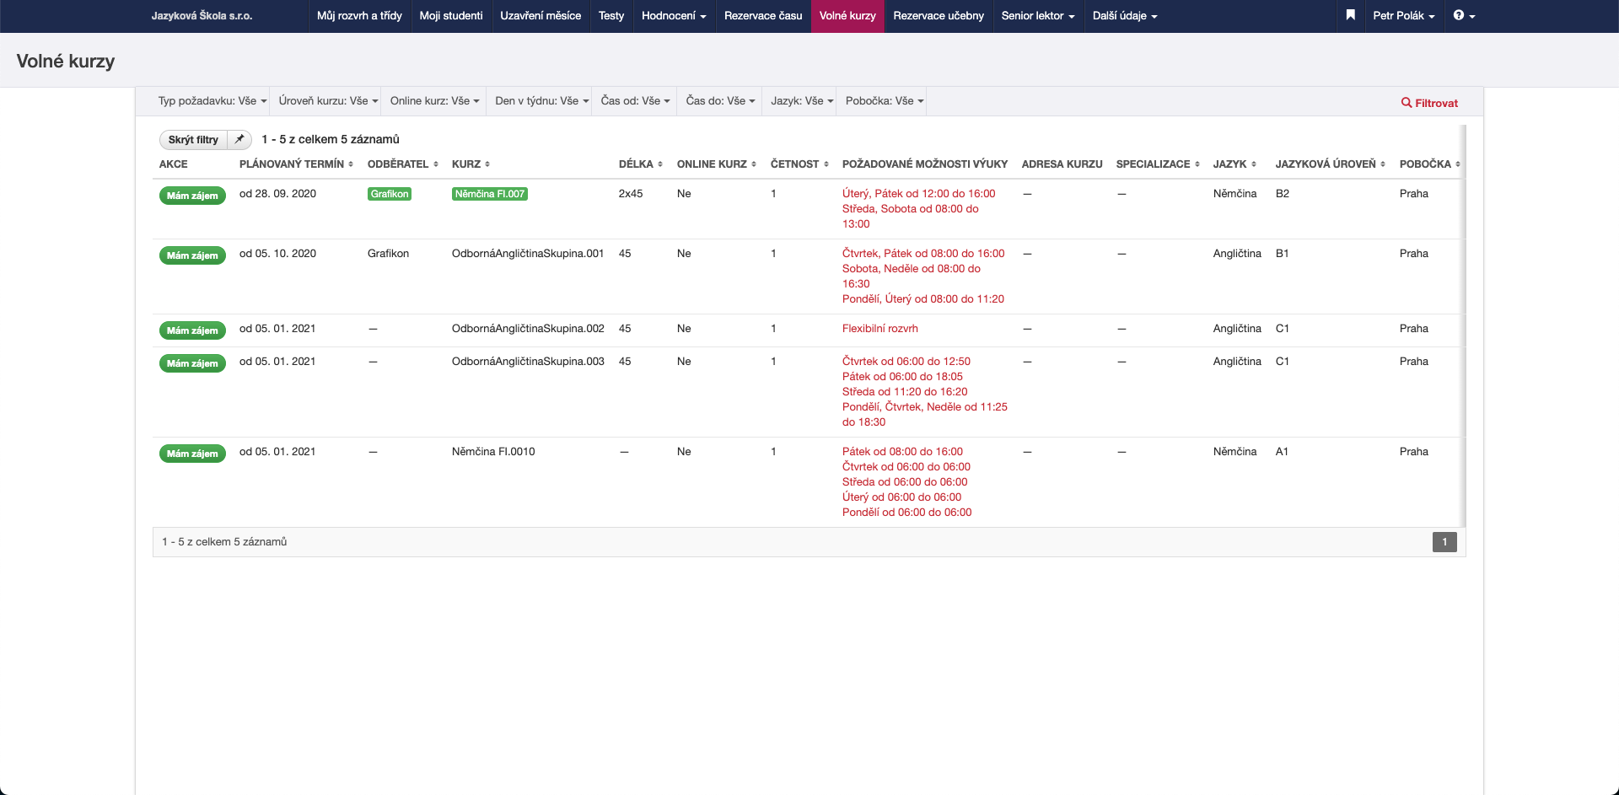
Task: Click Skrýt filtry button
Action: (x=193, y=139)
